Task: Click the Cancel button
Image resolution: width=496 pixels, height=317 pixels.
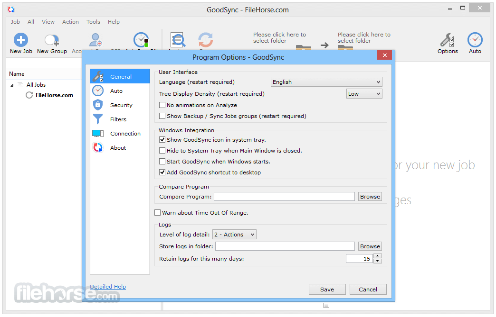Action: tap(368, 289)
